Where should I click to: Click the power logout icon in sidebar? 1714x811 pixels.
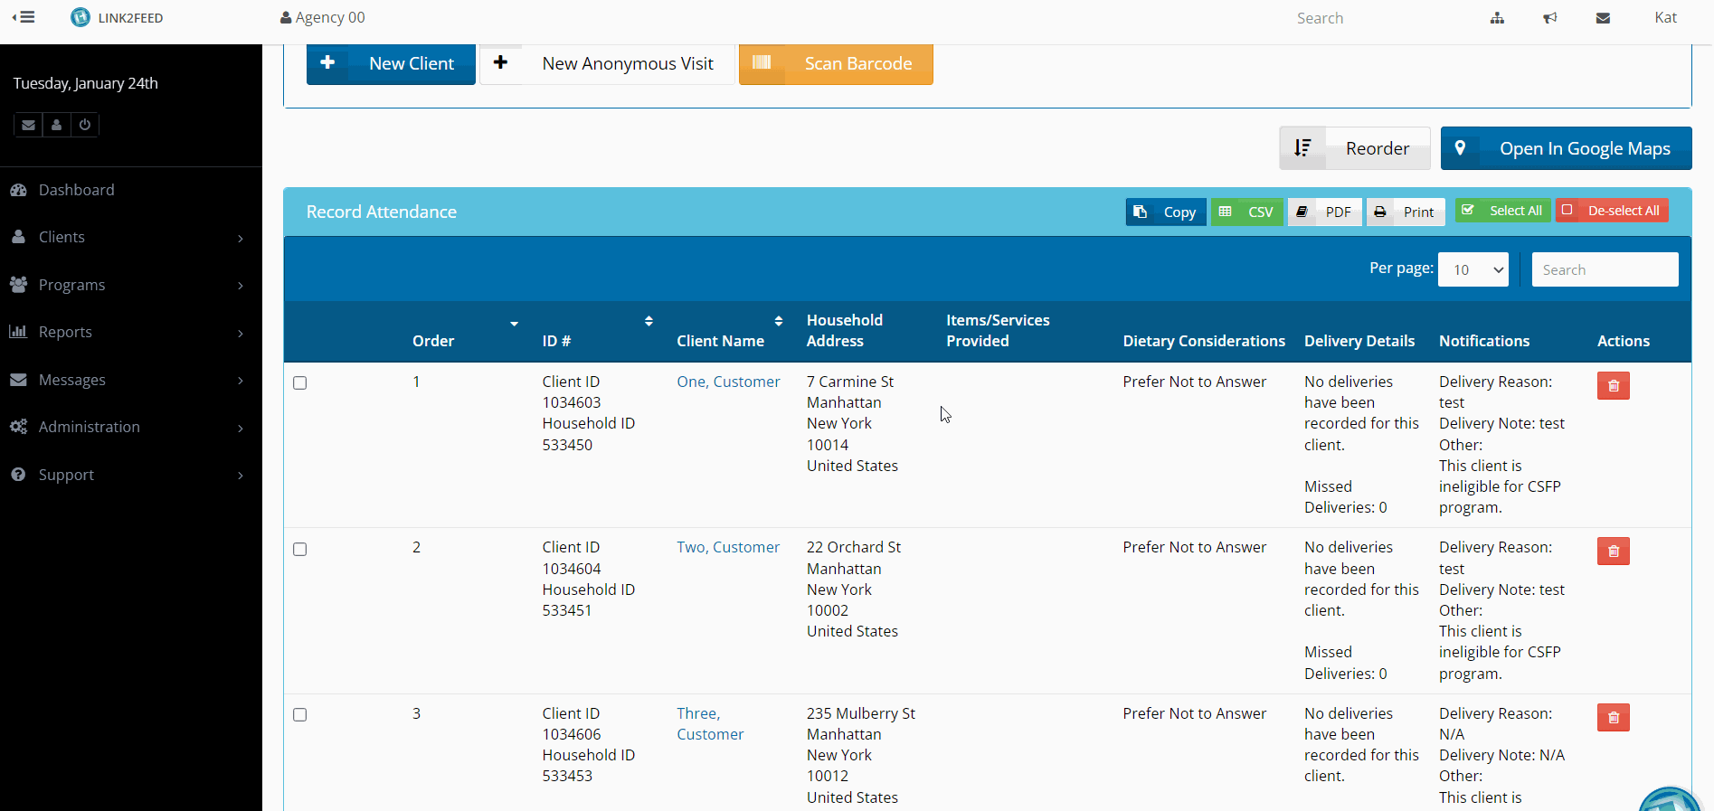pyautogui.click(x=85, y=125)
